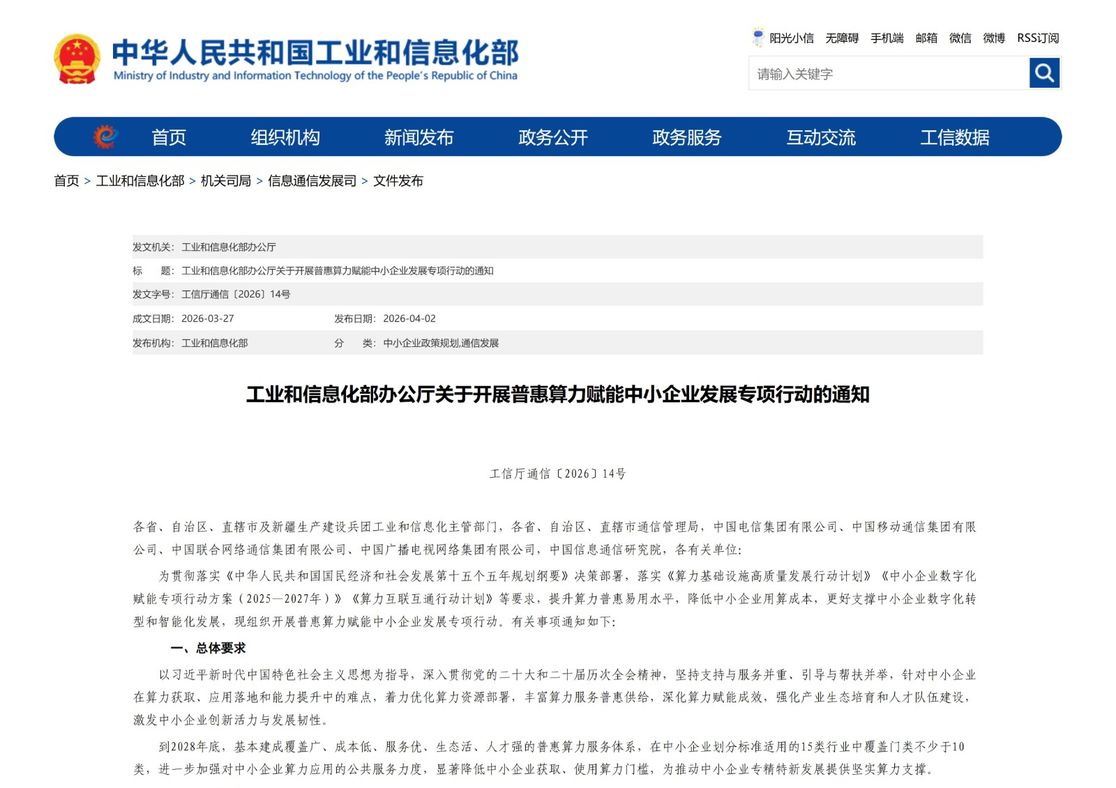Open the 互动交流 navigation item
1116x788 pixels.
pos(822,137)
